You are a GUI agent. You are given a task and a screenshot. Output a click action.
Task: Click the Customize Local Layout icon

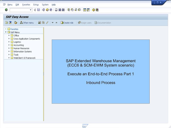coord(97,10)
